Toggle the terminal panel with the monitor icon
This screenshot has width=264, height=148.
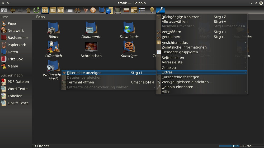(x=118, y=11)
